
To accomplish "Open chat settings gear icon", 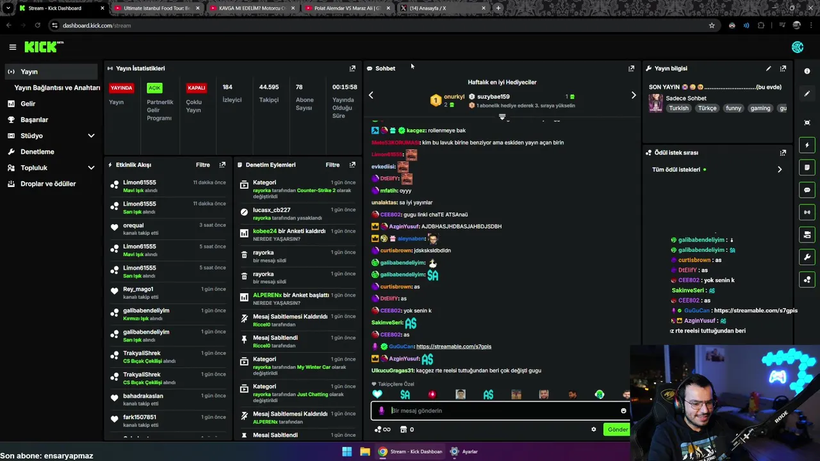I will [x=593, y=430].
